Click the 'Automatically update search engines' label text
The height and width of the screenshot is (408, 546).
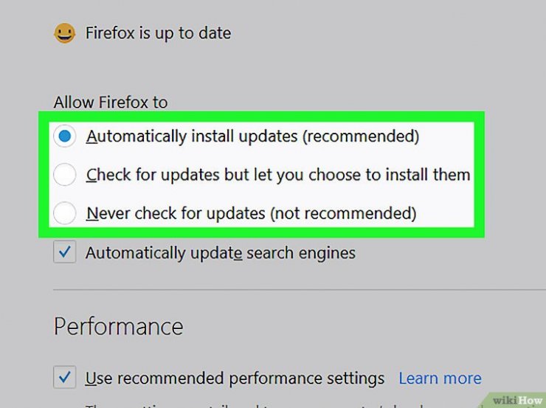click(x=221, y=253)
